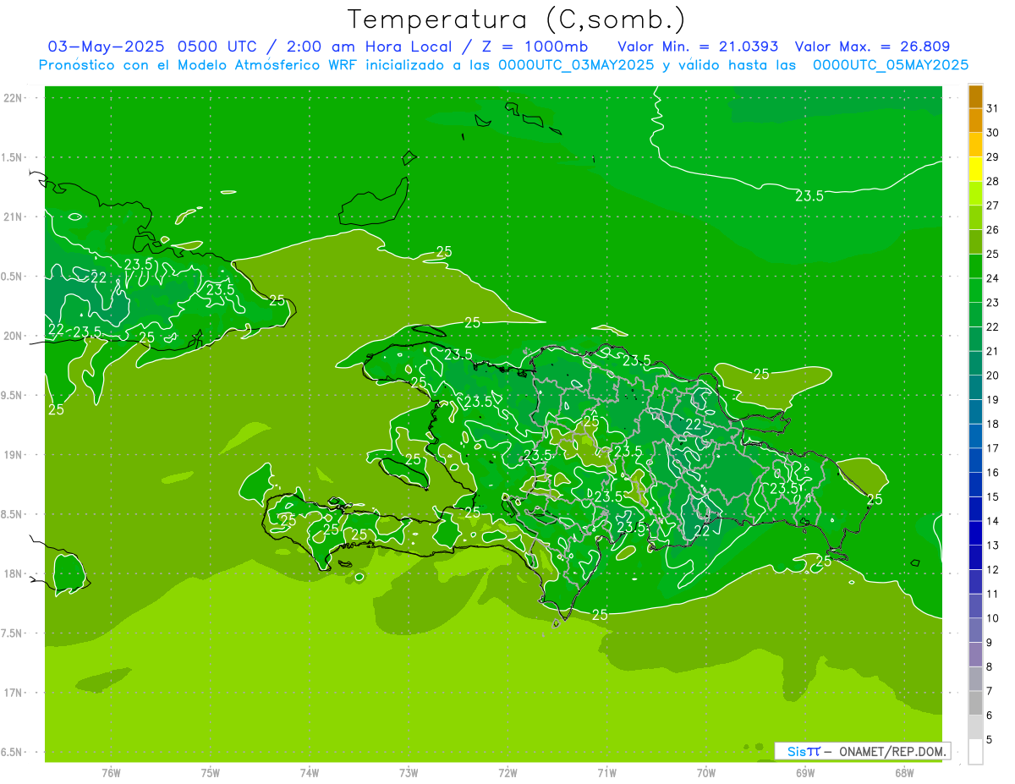Click the 68W longitude axis label

click(x=904, y=773)
